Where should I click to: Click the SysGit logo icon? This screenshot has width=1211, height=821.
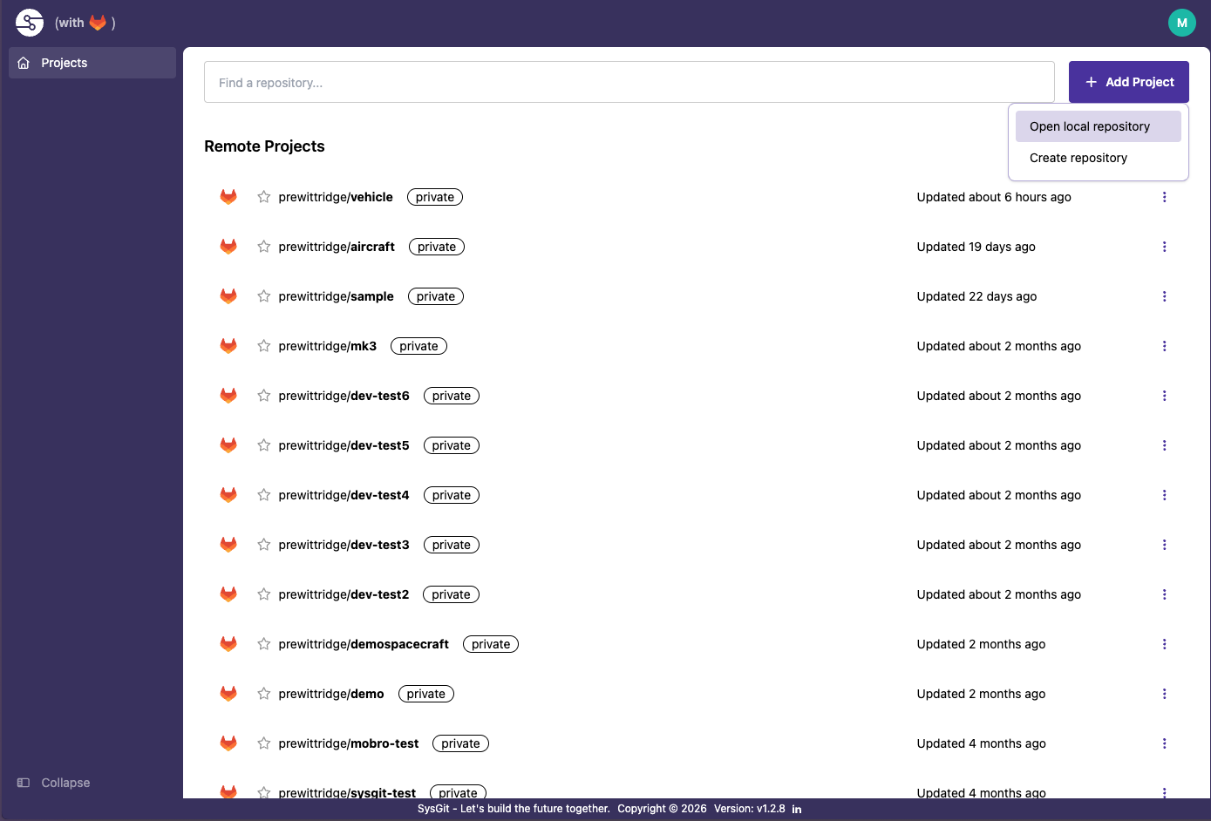tap(30, 23)
